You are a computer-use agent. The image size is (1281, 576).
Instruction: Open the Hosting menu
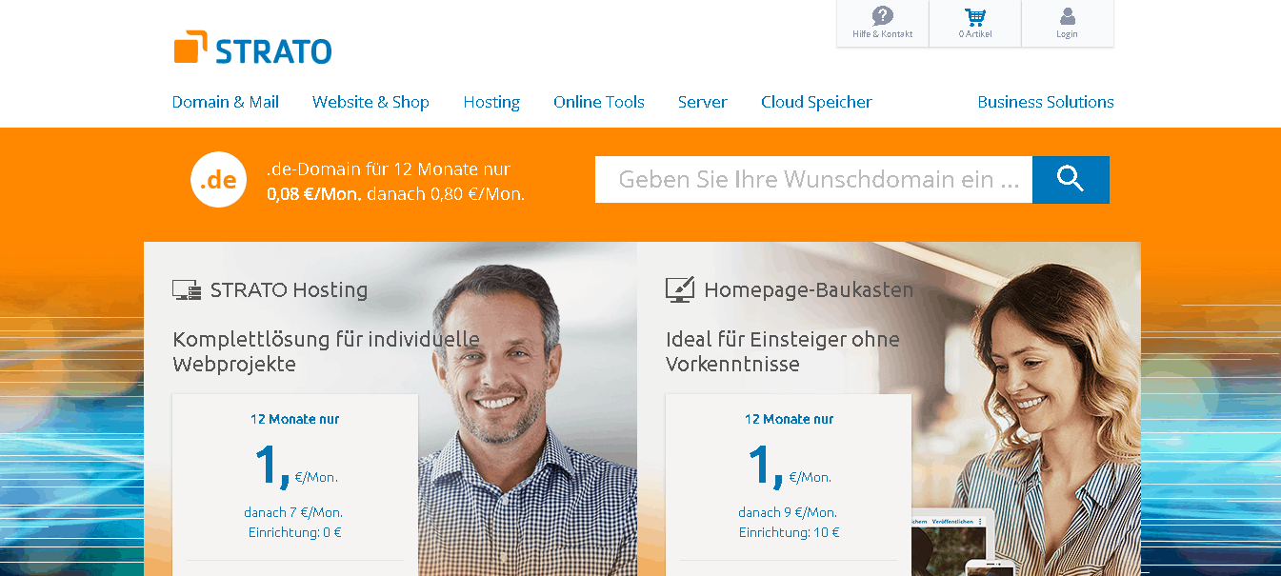(491, 102)
